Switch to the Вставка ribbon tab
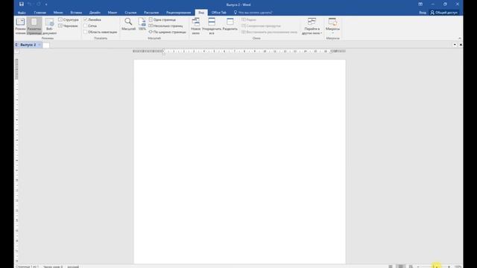 pos(76,13)
